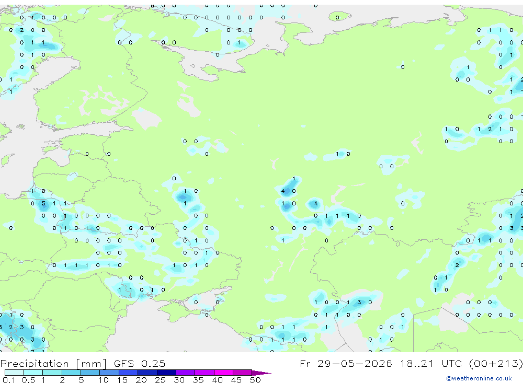The image size is (523, 383).
Task: Click the legend label '20'
Action: [x=141, y=380]
